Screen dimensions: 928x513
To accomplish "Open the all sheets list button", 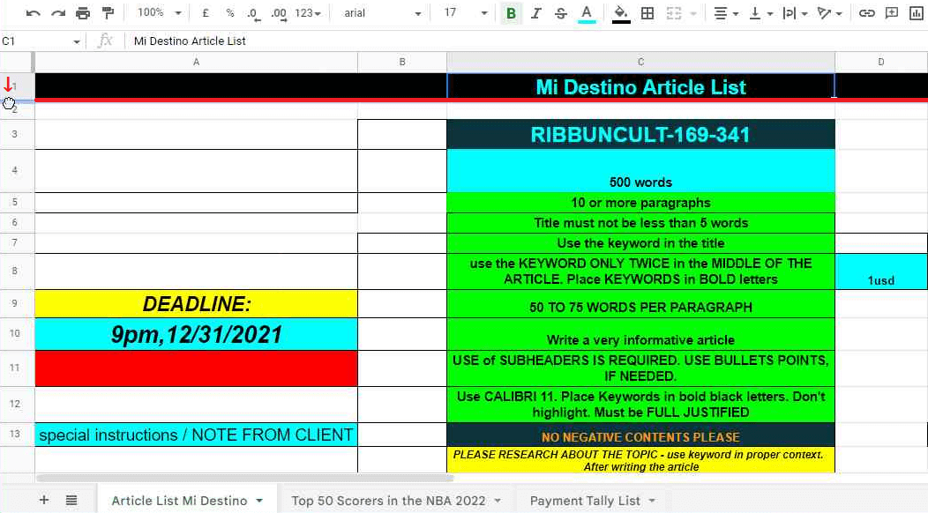I will coord(71,499).
